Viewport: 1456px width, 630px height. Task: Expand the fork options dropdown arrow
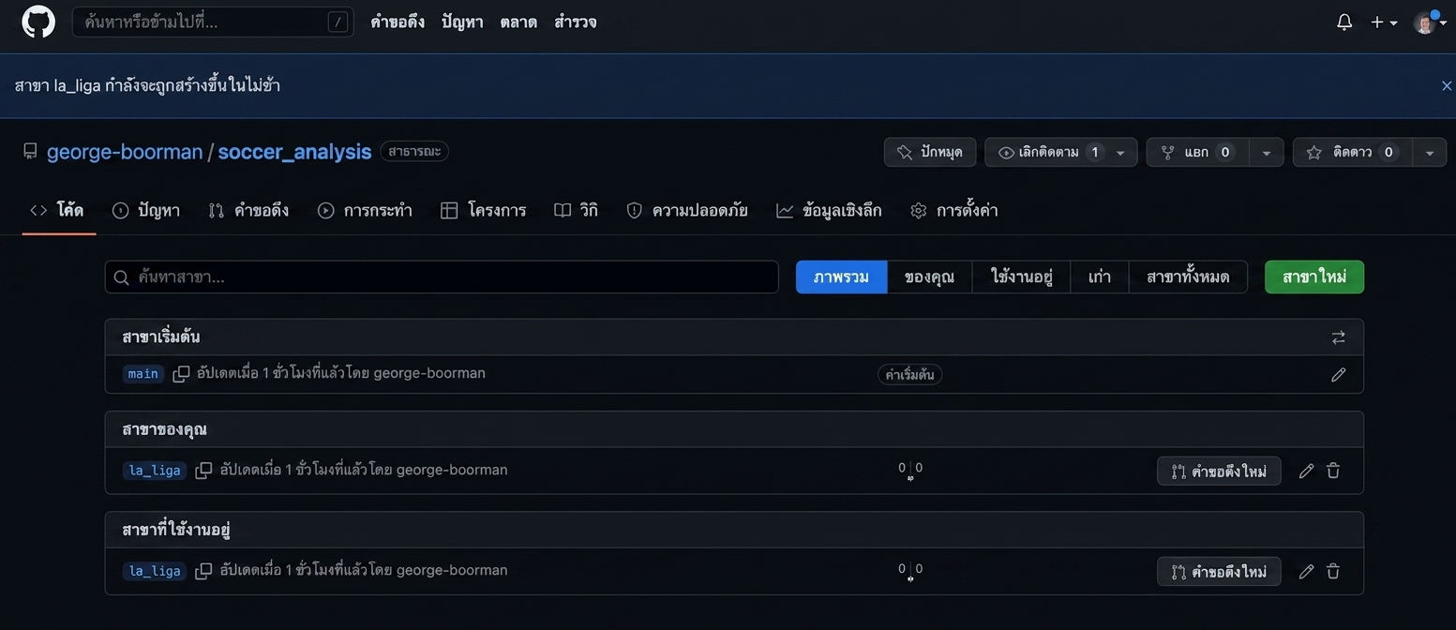click(1266, 152)
